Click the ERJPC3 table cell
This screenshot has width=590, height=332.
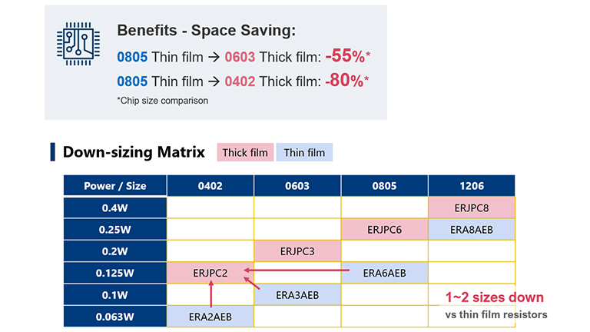(297, 250)
